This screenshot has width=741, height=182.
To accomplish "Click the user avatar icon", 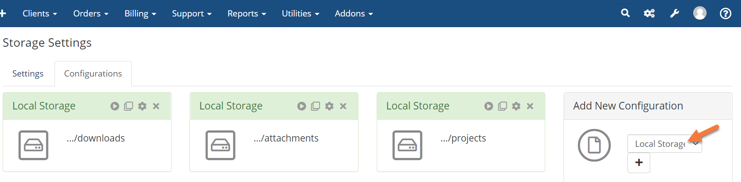I will point(699,13).
